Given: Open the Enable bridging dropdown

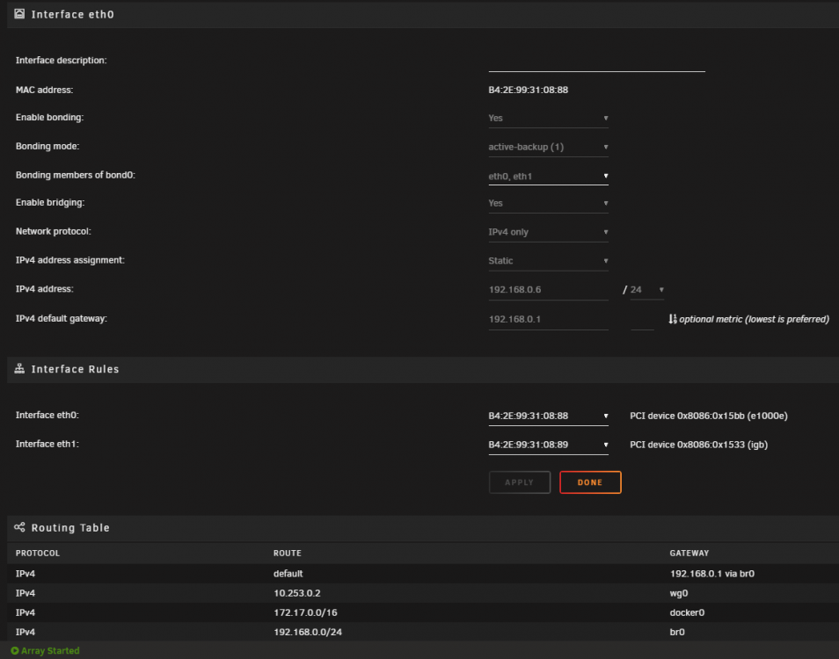Looking at the screenshot, I should tap(548, 203).
